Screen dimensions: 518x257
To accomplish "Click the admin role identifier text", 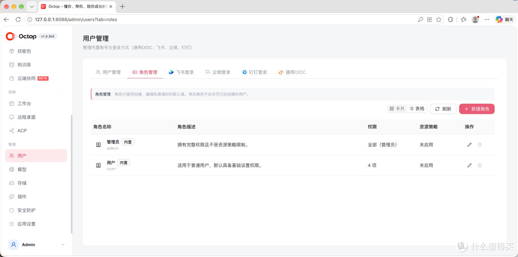I will (x=113, y=148).
